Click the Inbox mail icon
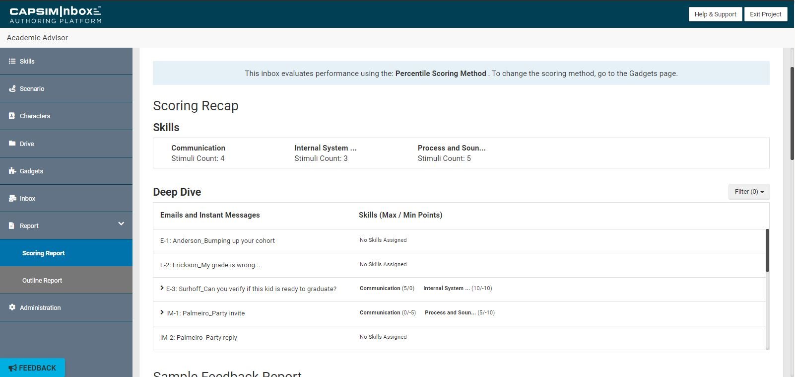795x377 pixels. pos(12,198)
